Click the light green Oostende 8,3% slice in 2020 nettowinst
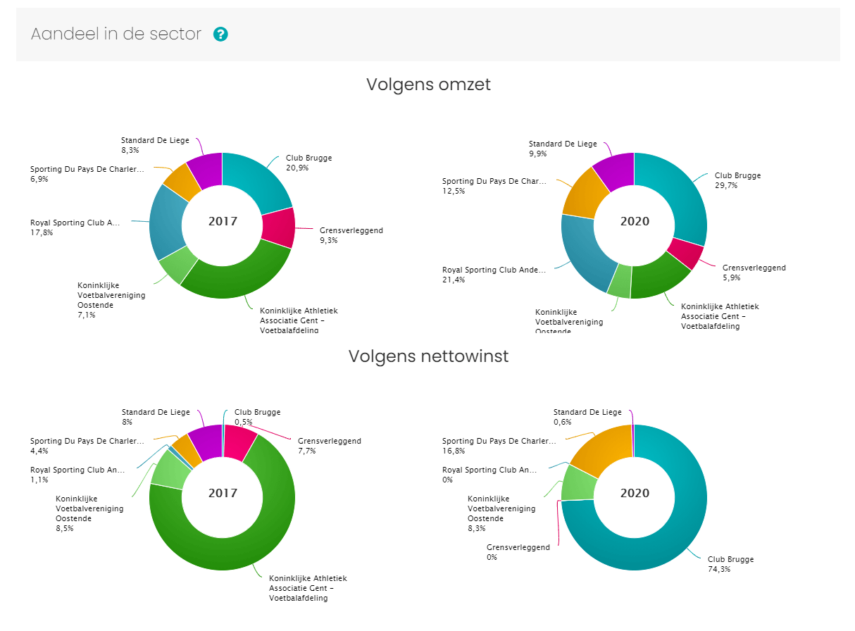This screenshot has height=631, width=855. pyautogui.click(x=579, y=483)
